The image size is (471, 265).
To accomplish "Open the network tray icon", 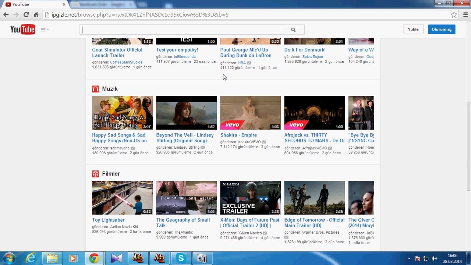I will click(x=426, y=259).
